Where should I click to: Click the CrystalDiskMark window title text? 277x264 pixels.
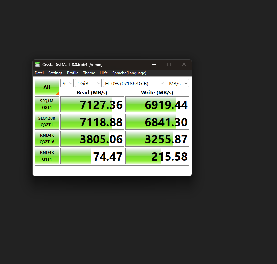tap(72, 65)
